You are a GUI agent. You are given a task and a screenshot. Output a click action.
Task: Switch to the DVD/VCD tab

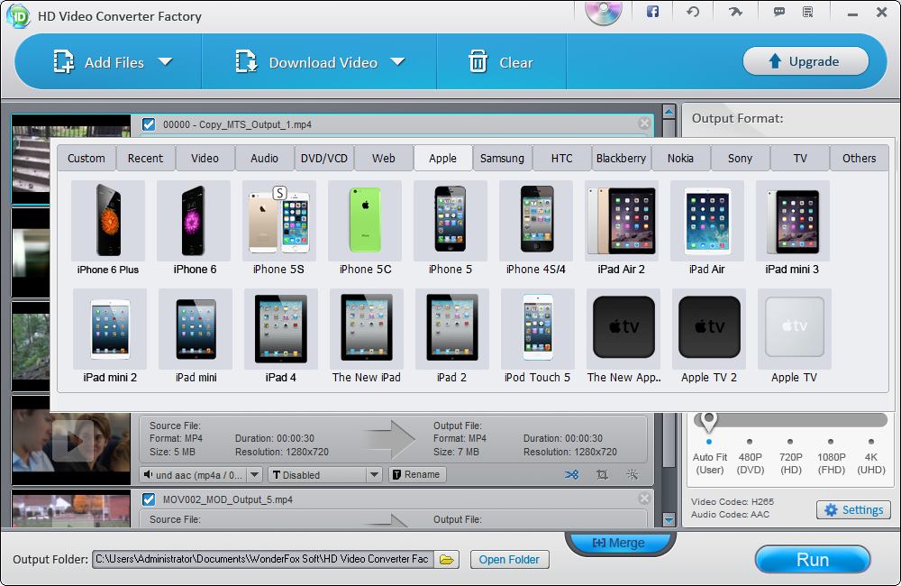pos(324,158)
